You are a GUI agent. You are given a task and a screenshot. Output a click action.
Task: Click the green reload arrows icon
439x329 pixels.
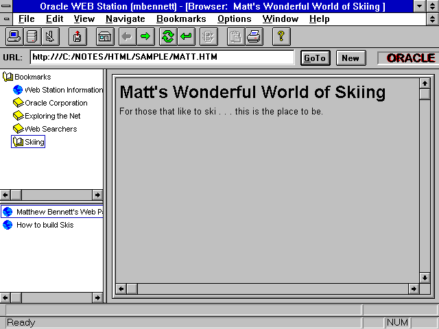[x=168, y=36]
